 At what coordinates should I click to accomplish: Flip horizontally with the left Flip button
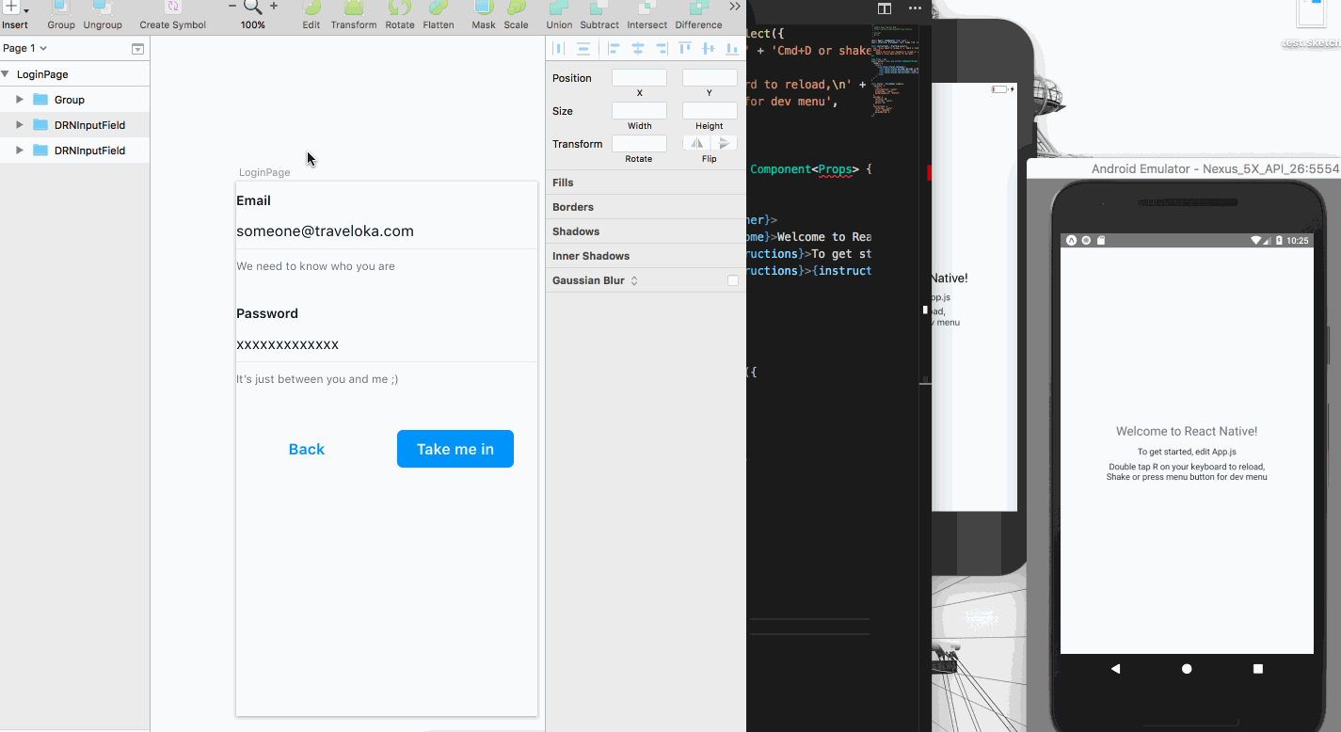pyautogui.click(x=696, y=143)
